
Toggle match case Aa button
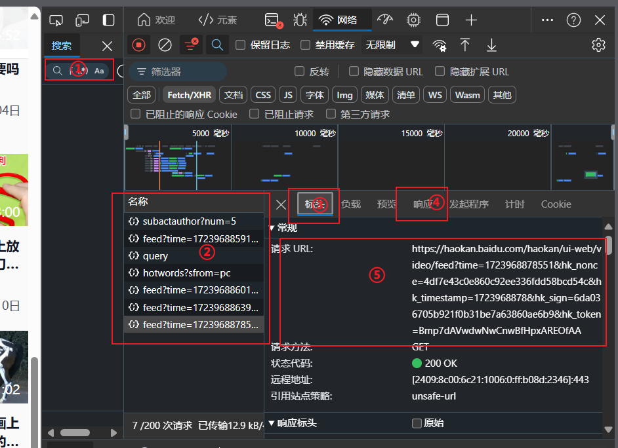click(99, 71)
